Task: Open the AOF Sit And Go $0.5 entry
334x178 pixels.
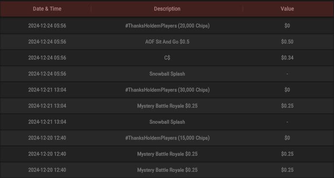Action: click(x=167, y=42)
